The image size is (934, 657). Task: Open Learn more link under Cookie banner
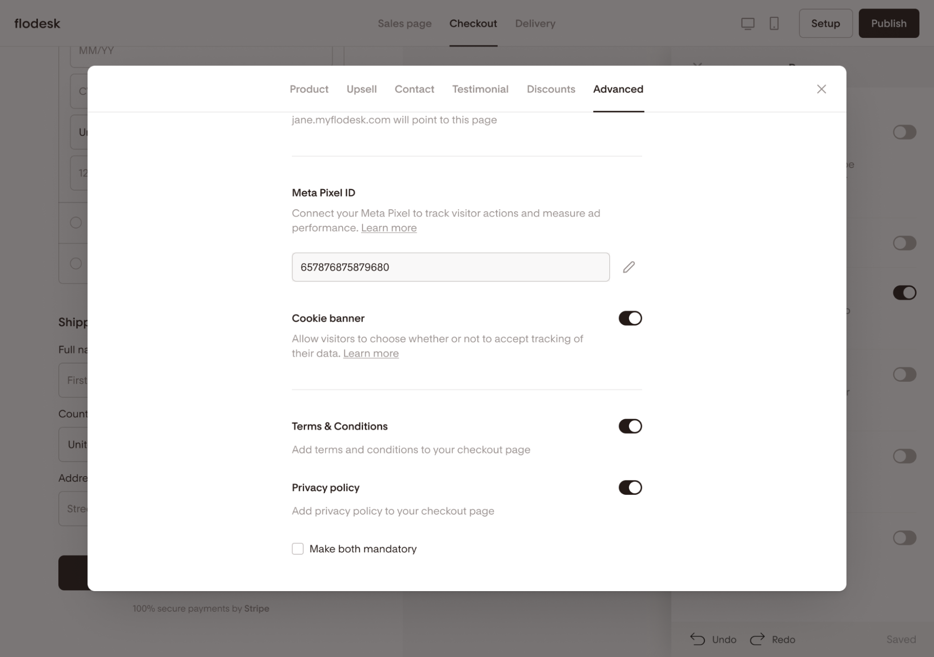pos(371,354)
